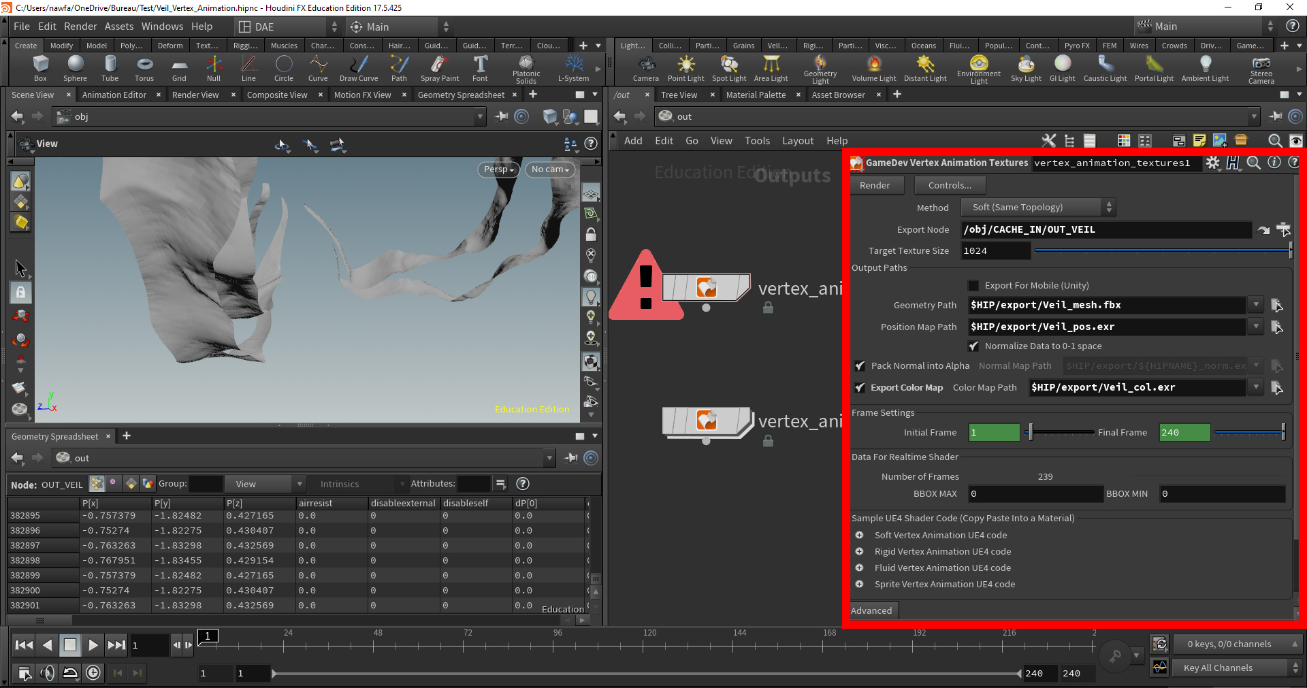Insert a Font object

coord(480,69)
